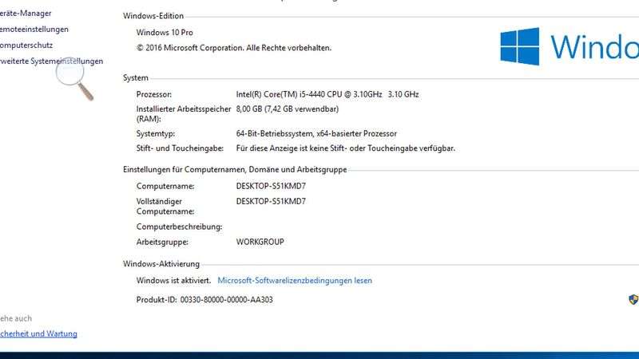
Task: Click the 'Windows-Aktivierung' section heading
Action: click(161, 264)
